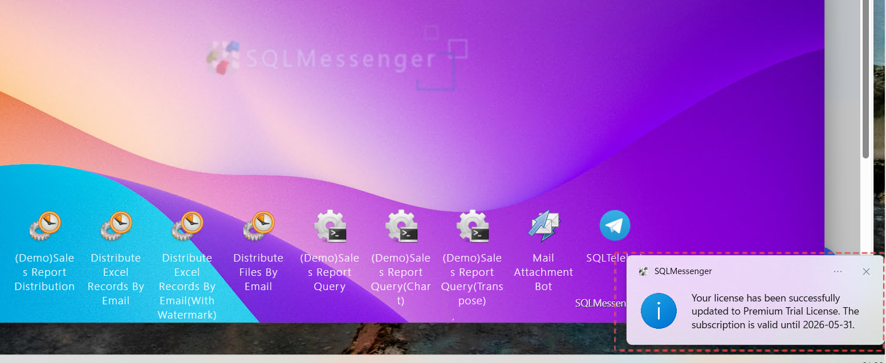Open the (Demo)Sales Report Query icon
Image resolution: width=886 pixels, height=363 pixels.
tap(330, 226)
